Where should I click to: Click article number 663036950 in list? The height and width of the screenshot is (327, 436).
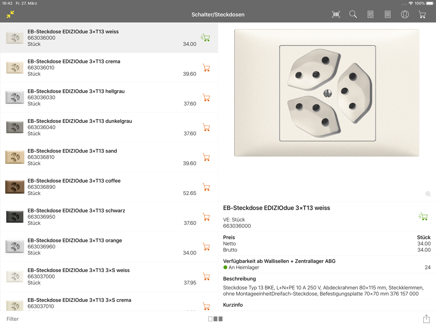click(x=41, y=217)
